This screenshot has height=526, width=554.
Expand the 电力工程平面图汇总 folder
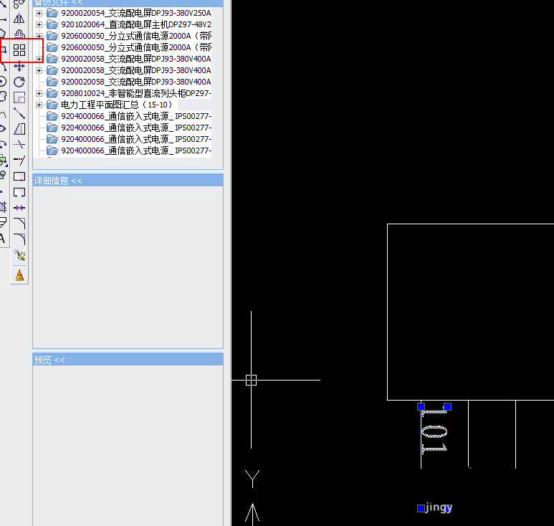39,105
